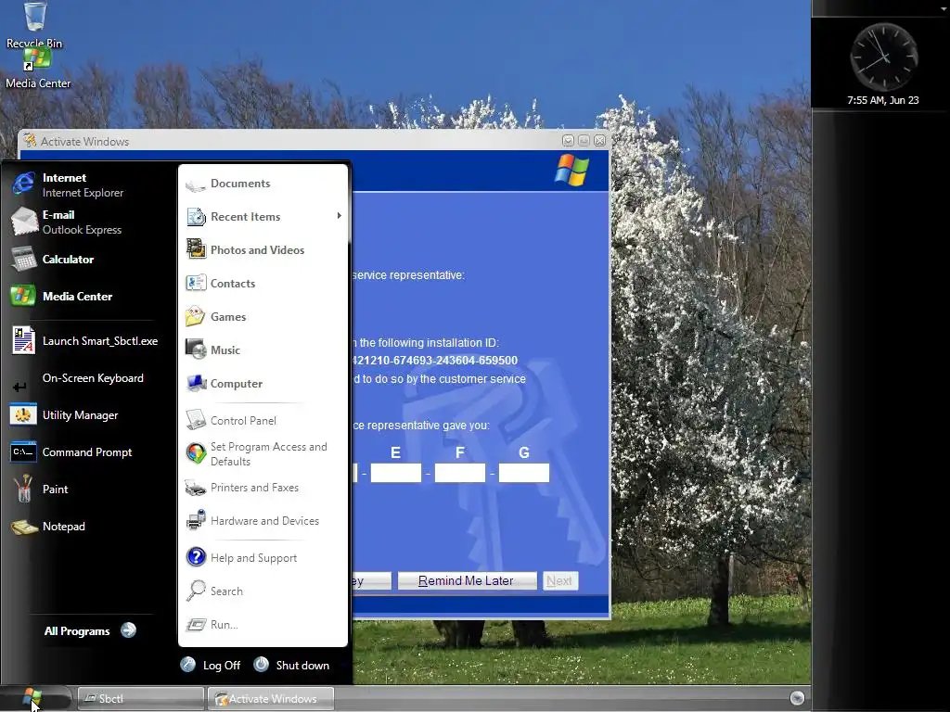Open Run... dialog
Image resolution: width=950 pixels, height=712 pixels.
tap(225, 624)
